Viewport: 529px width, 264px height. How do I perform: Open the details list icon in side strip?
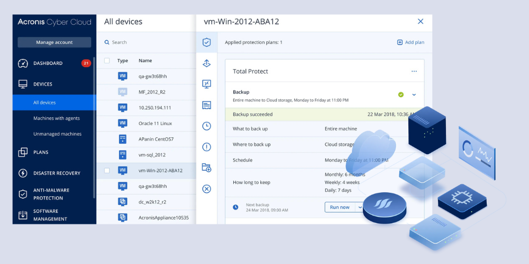206,105
